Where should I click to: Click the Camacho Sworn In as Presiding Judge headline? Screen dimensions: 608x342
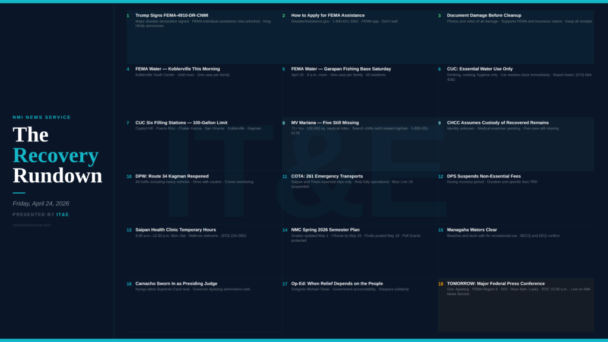point(176,284)
